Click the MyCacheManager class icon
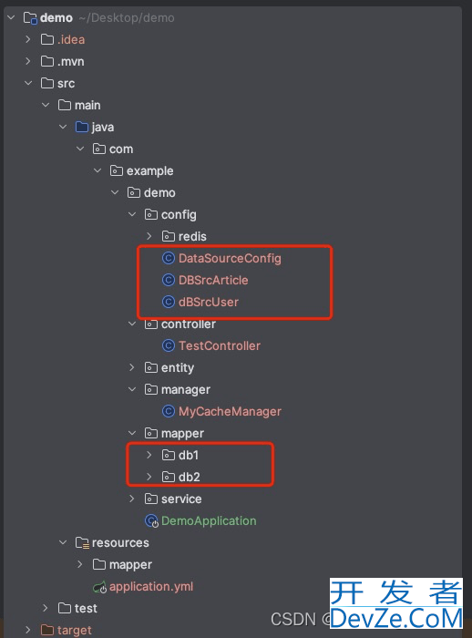472x638 pixels. pyautogui.click(x=168, y=411)
